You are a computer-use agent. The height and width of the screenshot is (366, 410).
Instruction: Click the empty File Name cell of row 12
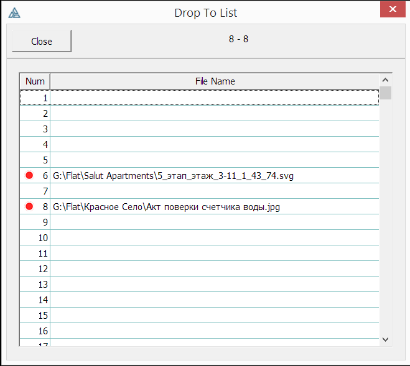(215, 269)
